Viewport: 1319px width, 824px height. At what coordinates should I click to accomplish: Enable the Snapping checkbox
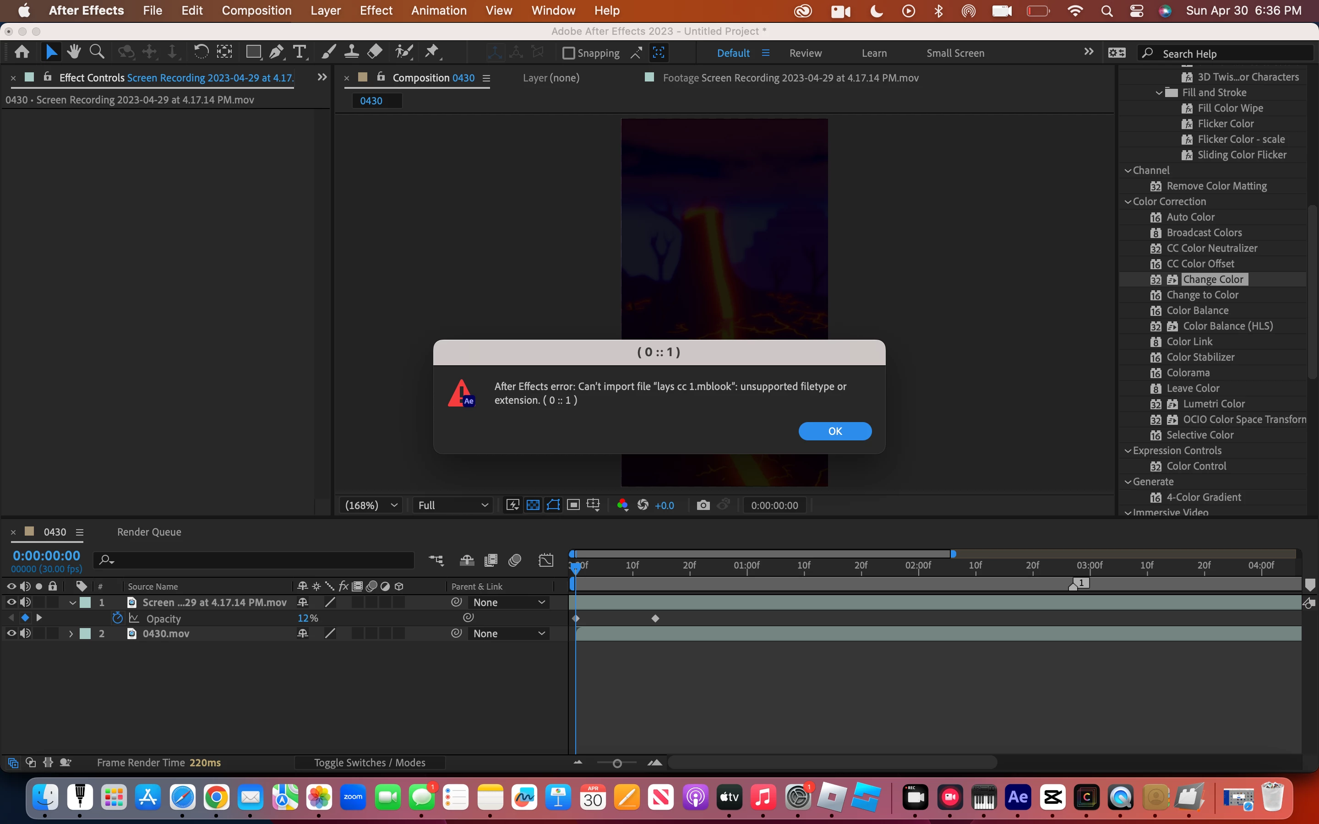click(x=568, y=54)
